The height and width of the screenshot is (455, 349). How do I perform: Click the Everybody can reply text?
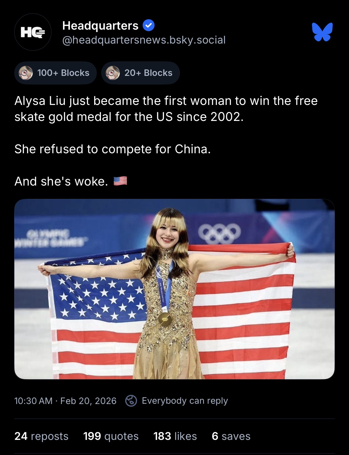pos(185,401)
